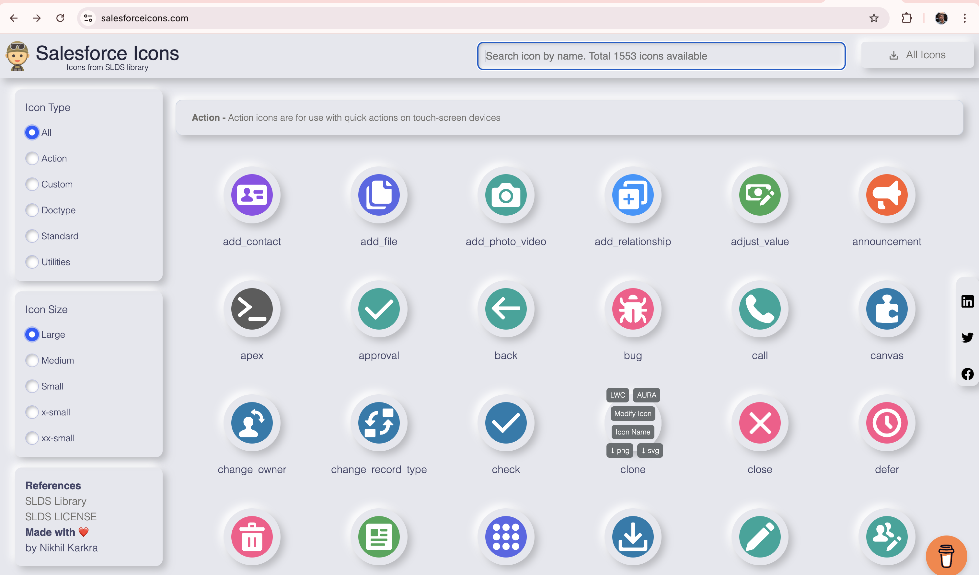Click the announcement megaphone icon
The image size is (979, 575).
point(887,195)
